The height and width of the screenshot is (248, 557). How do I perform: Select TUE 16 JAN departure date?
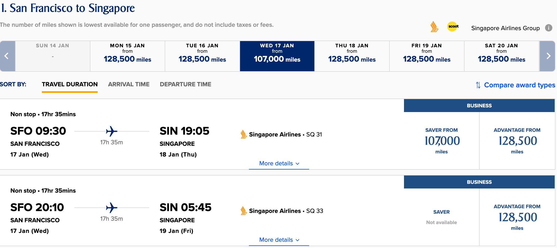202,56
